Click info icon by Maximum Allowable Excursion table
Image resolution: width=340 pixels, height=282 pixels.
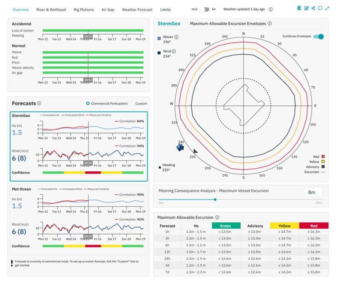pyautogui.click(x=217, y=217)
